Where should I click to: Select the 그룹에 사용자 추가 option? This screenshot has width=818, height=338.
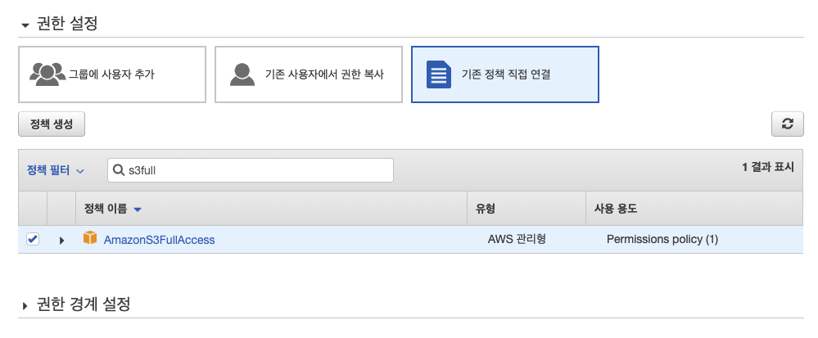pos(112,74)
